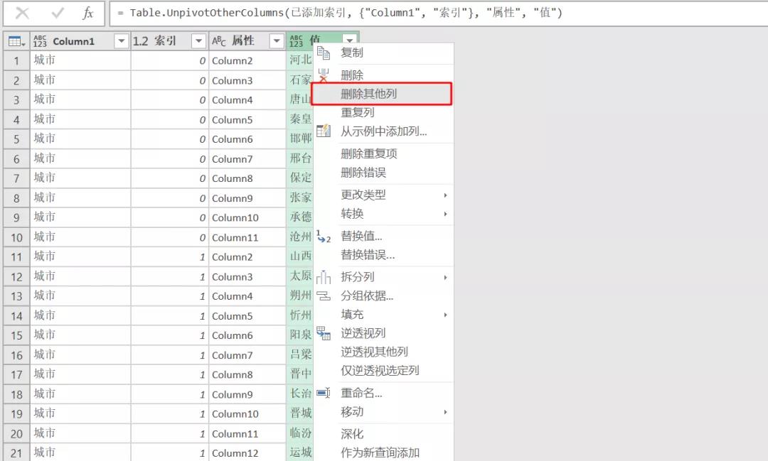Image resolution: width=768 pixels, height=461 pixels.
Task: Expand the 更改类型 submenu
Action: click(x=365, y=194)
